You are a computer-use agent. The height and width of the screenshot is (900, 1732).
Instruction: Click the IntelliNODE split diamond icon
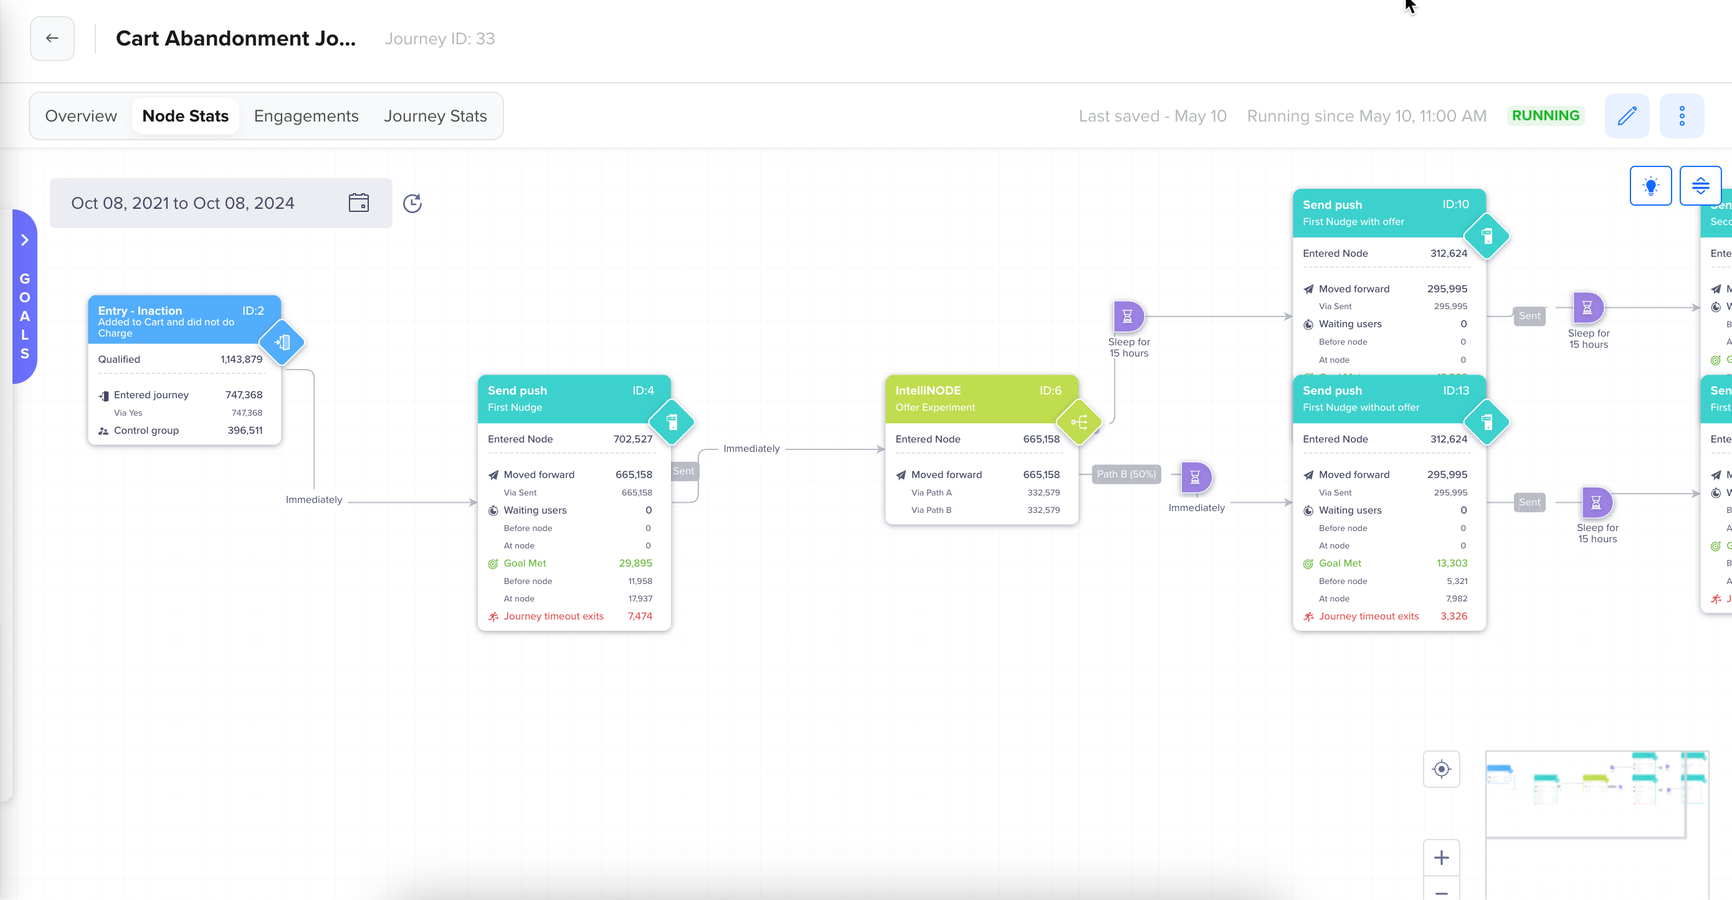point(1078,422)
